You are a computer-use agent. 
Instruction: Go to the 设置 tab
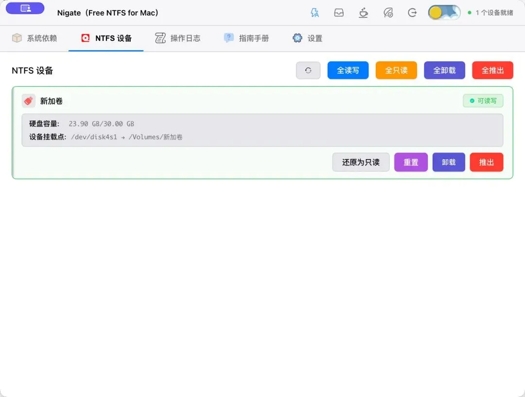pos(307,38)
